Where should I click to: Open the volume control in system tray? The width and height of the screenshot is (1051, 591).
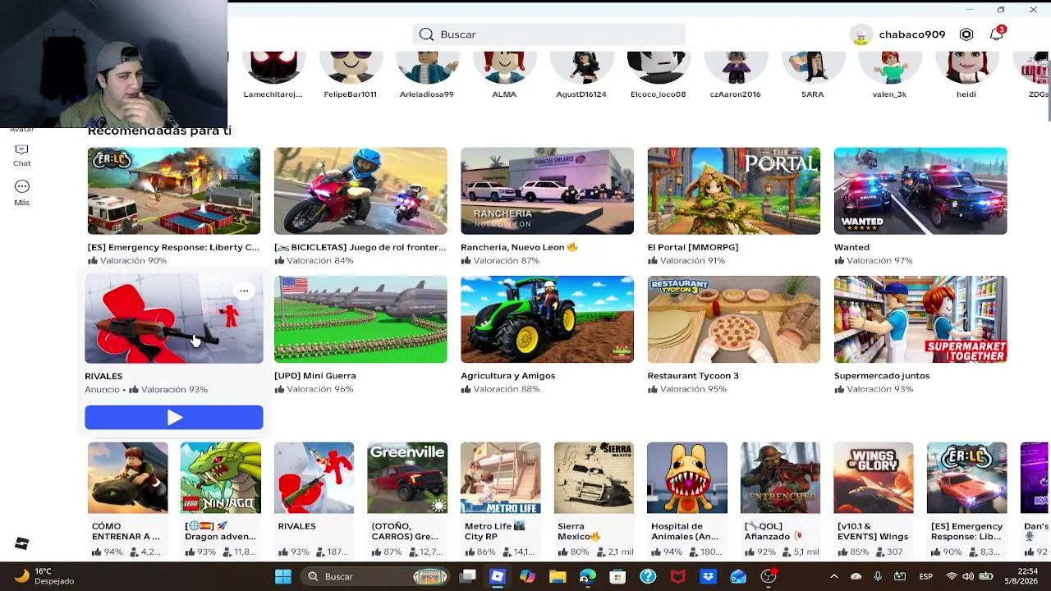tap(969, 576)
